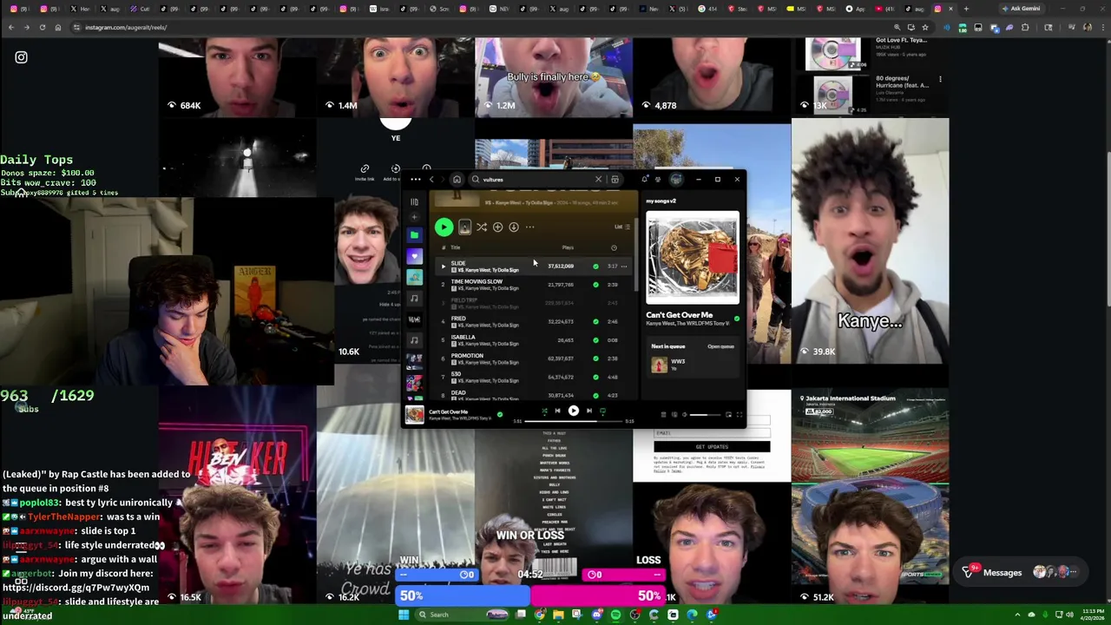Mute Spotify with the speaker icon
1111x625 pixels.
click(x=684, y=415)
